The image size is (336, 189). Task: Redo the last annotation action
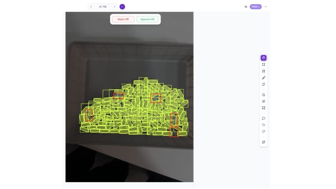[263, 132]
